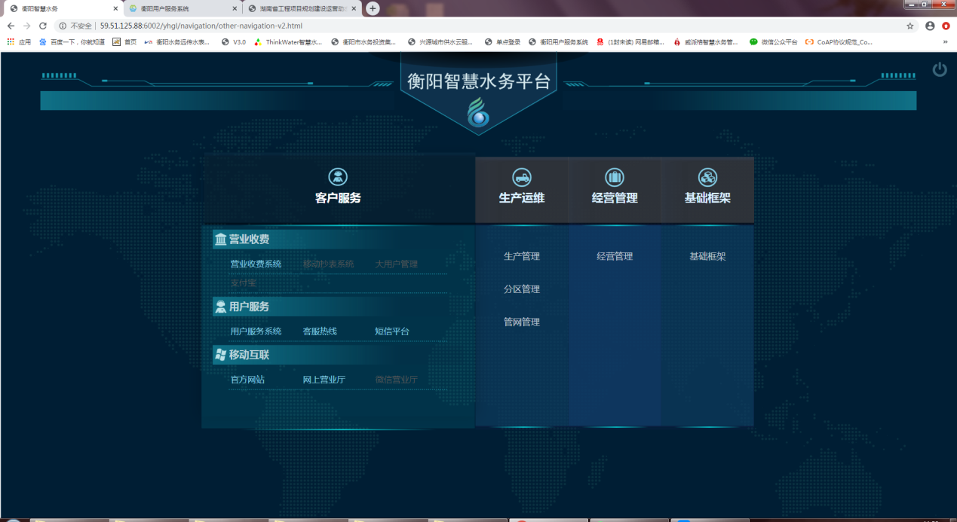
Task: Select 管网管理 under 生产运维
Action: tap(521, 322)
